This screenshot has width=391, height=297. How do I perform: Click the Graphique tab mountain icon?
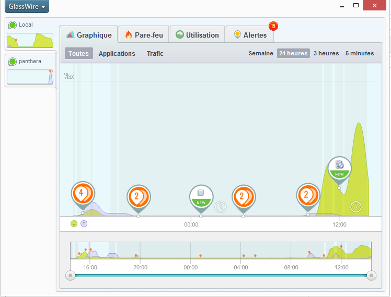click(71, 34)
